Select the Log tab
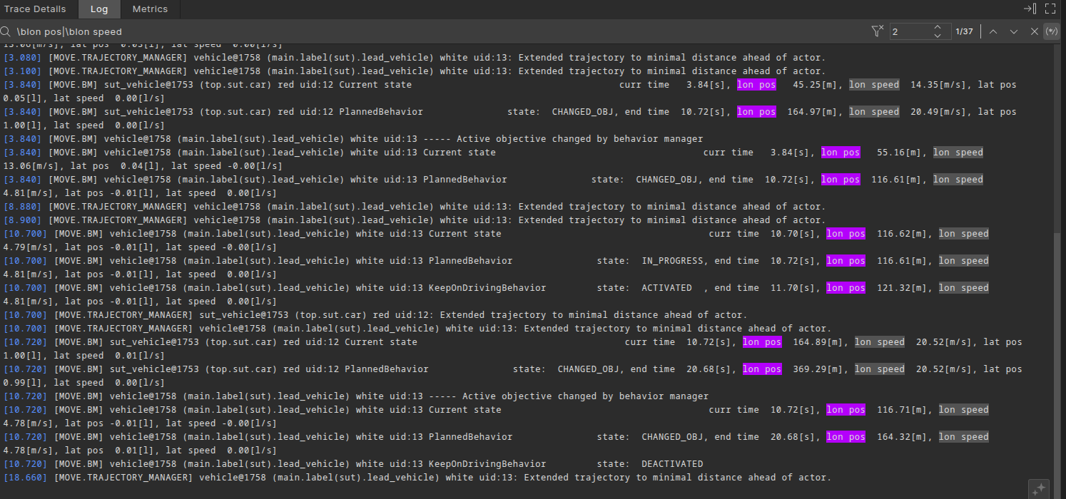Viewport: 1066px width, 499px height. click(98, 9)
